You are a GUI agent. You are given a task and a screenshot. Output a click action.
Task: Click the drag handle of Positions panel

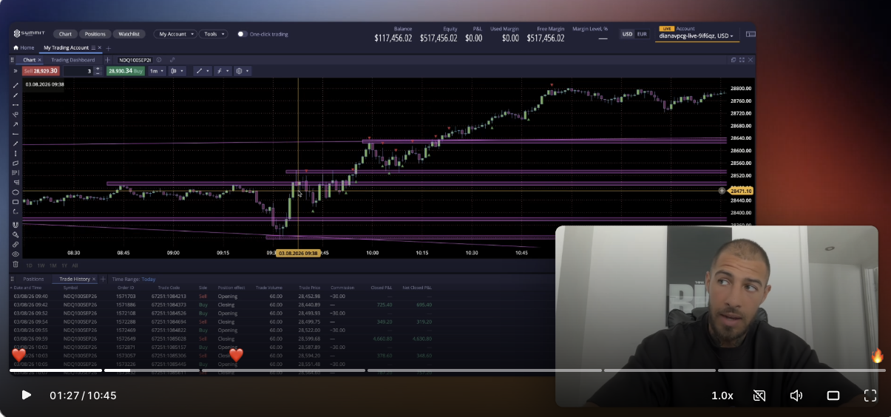click(x=13, y=279)
